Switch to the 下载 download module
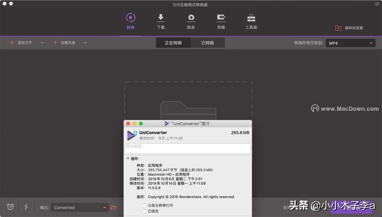382x217 pixels. 161,21
